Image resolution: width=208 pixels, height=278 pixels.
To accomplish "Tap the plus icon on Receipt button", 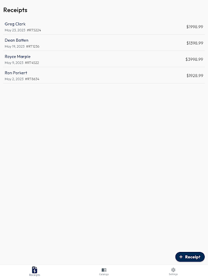I will pos(181,257).
